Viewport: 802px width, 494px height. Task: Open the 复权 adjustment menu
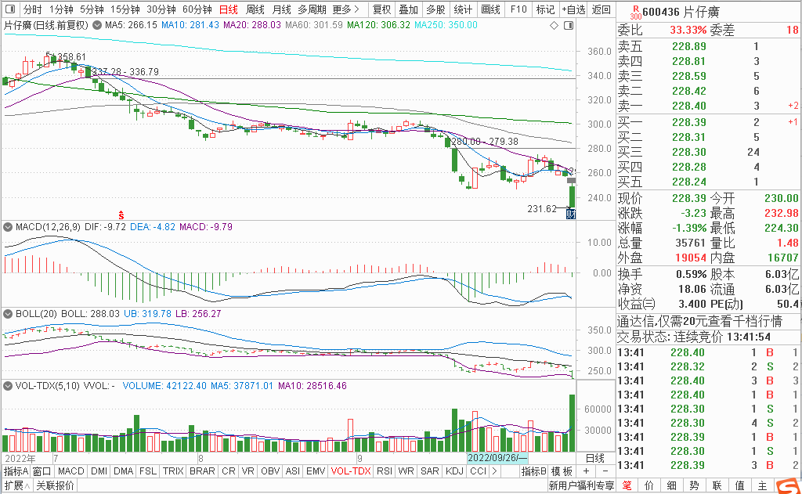click(x=381, y=9)
